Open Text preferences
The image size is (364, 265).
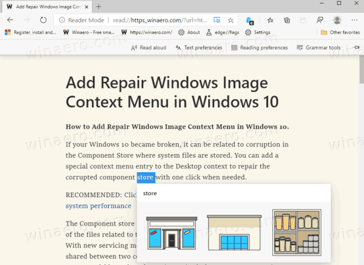point(199,47)
